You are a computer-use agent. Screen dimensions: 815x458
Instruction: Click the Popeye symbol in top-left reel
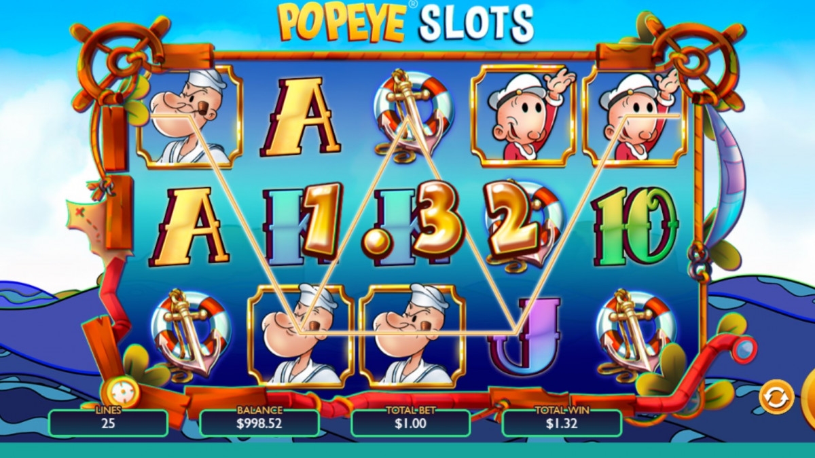(189, 117)
